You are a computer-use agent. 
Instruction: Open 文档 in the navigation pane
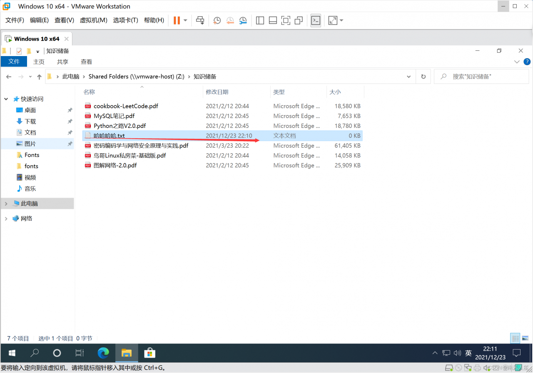pos(30,133)
